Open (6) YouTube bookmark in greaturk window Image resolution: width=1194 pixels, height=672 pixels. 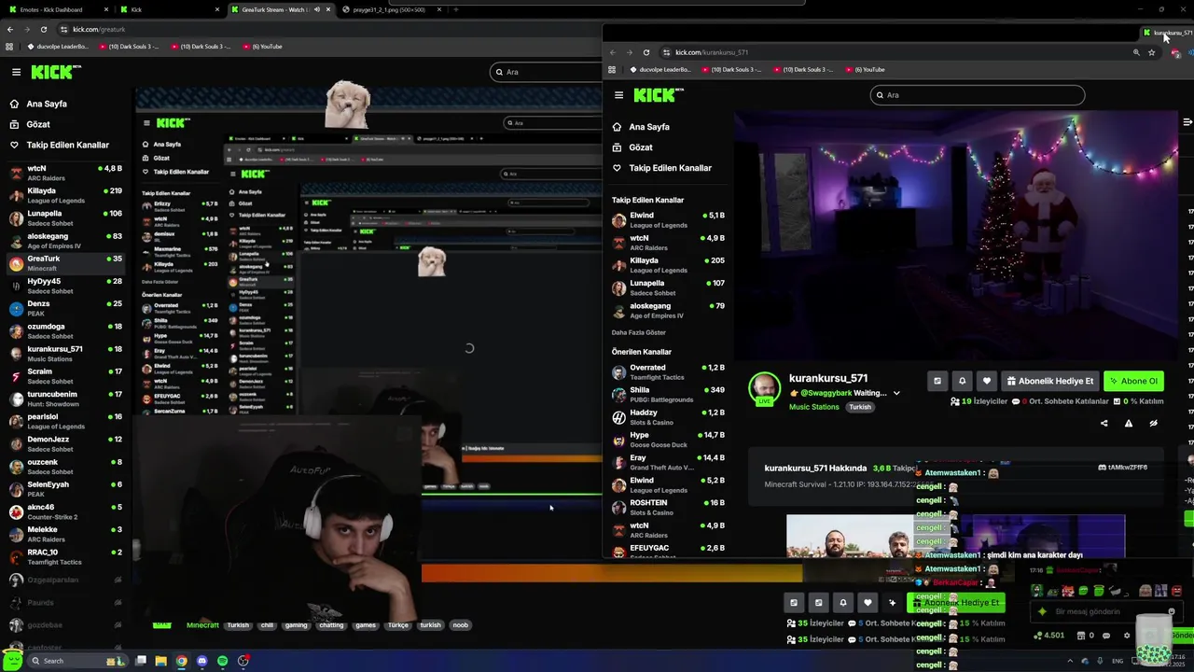[261, 46]
